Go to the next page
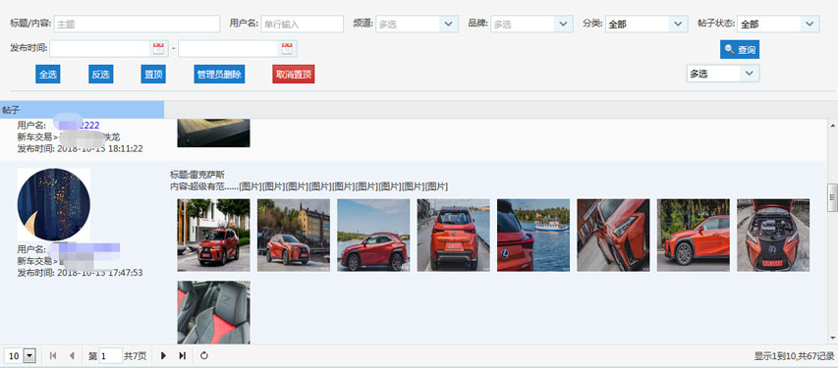 [x=163, y=355]
